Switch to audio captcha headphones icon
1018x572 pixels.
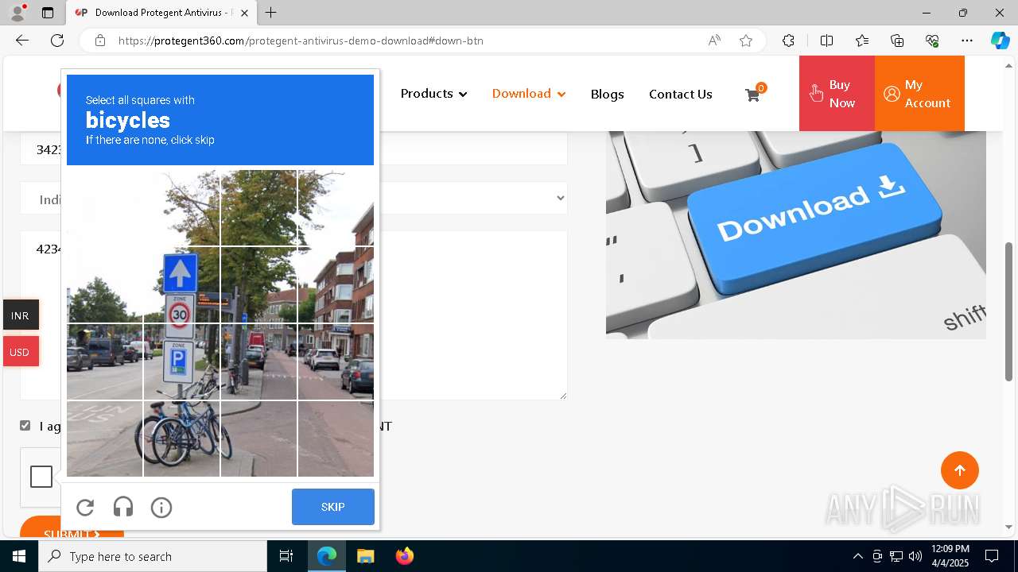point(123,508)
